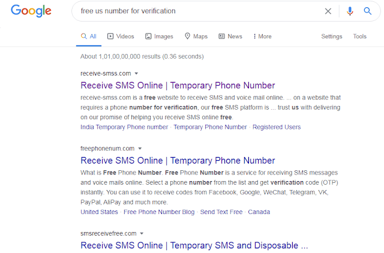Open the Images tab icon
The image size is (384, 253).
click(148, 36)
